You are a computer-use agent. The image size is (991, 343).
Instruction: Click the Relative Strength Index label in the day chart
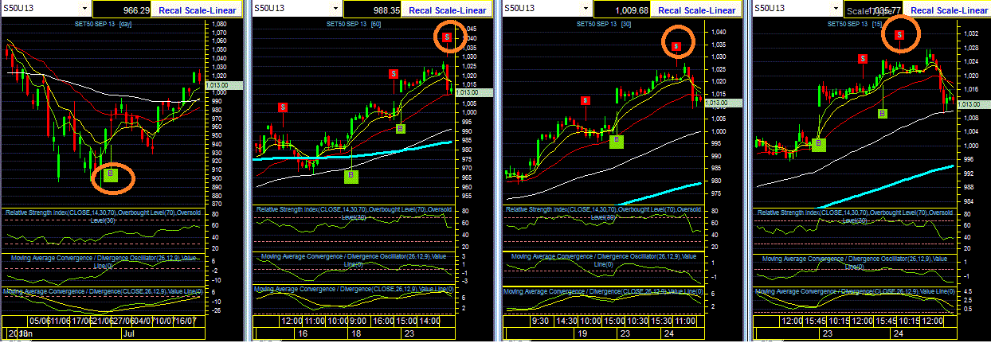click(104, 215)
